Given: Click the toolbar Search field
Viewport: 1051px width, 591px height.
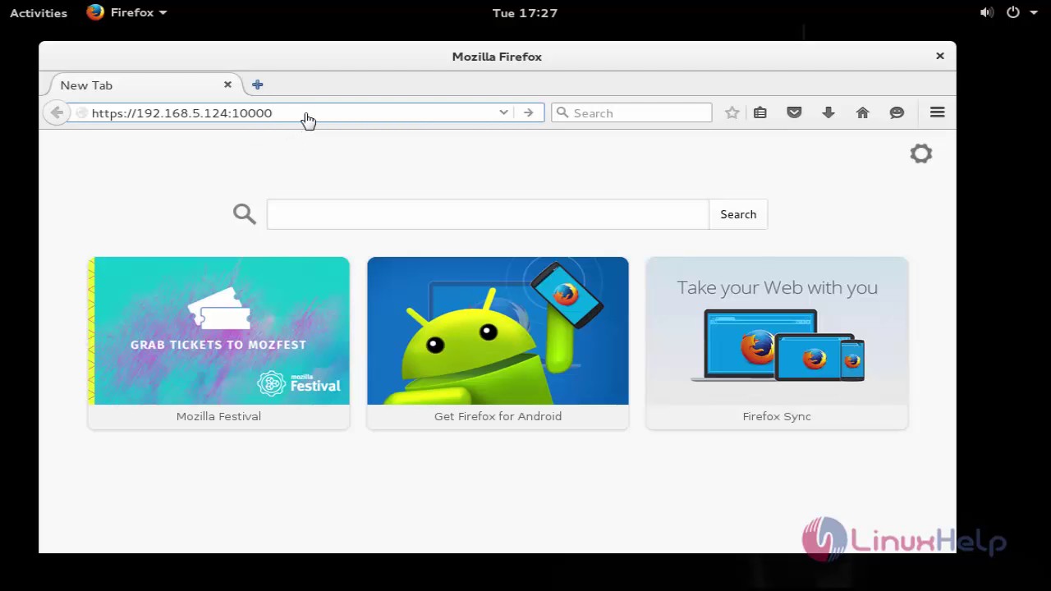Looking at the screenshot, I should click(631, 112).
